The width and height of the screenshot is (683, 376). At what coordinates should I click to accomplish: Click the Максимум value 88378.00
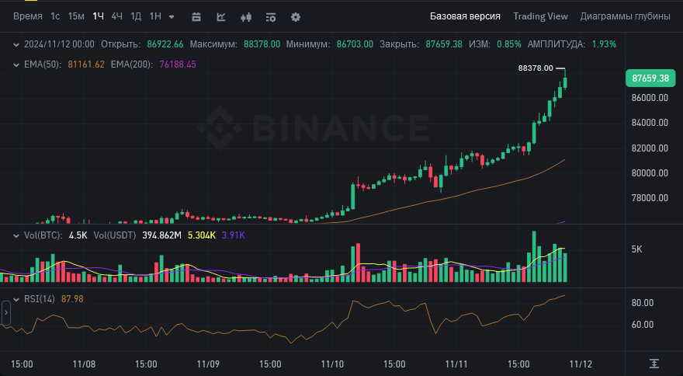(262, 44)
